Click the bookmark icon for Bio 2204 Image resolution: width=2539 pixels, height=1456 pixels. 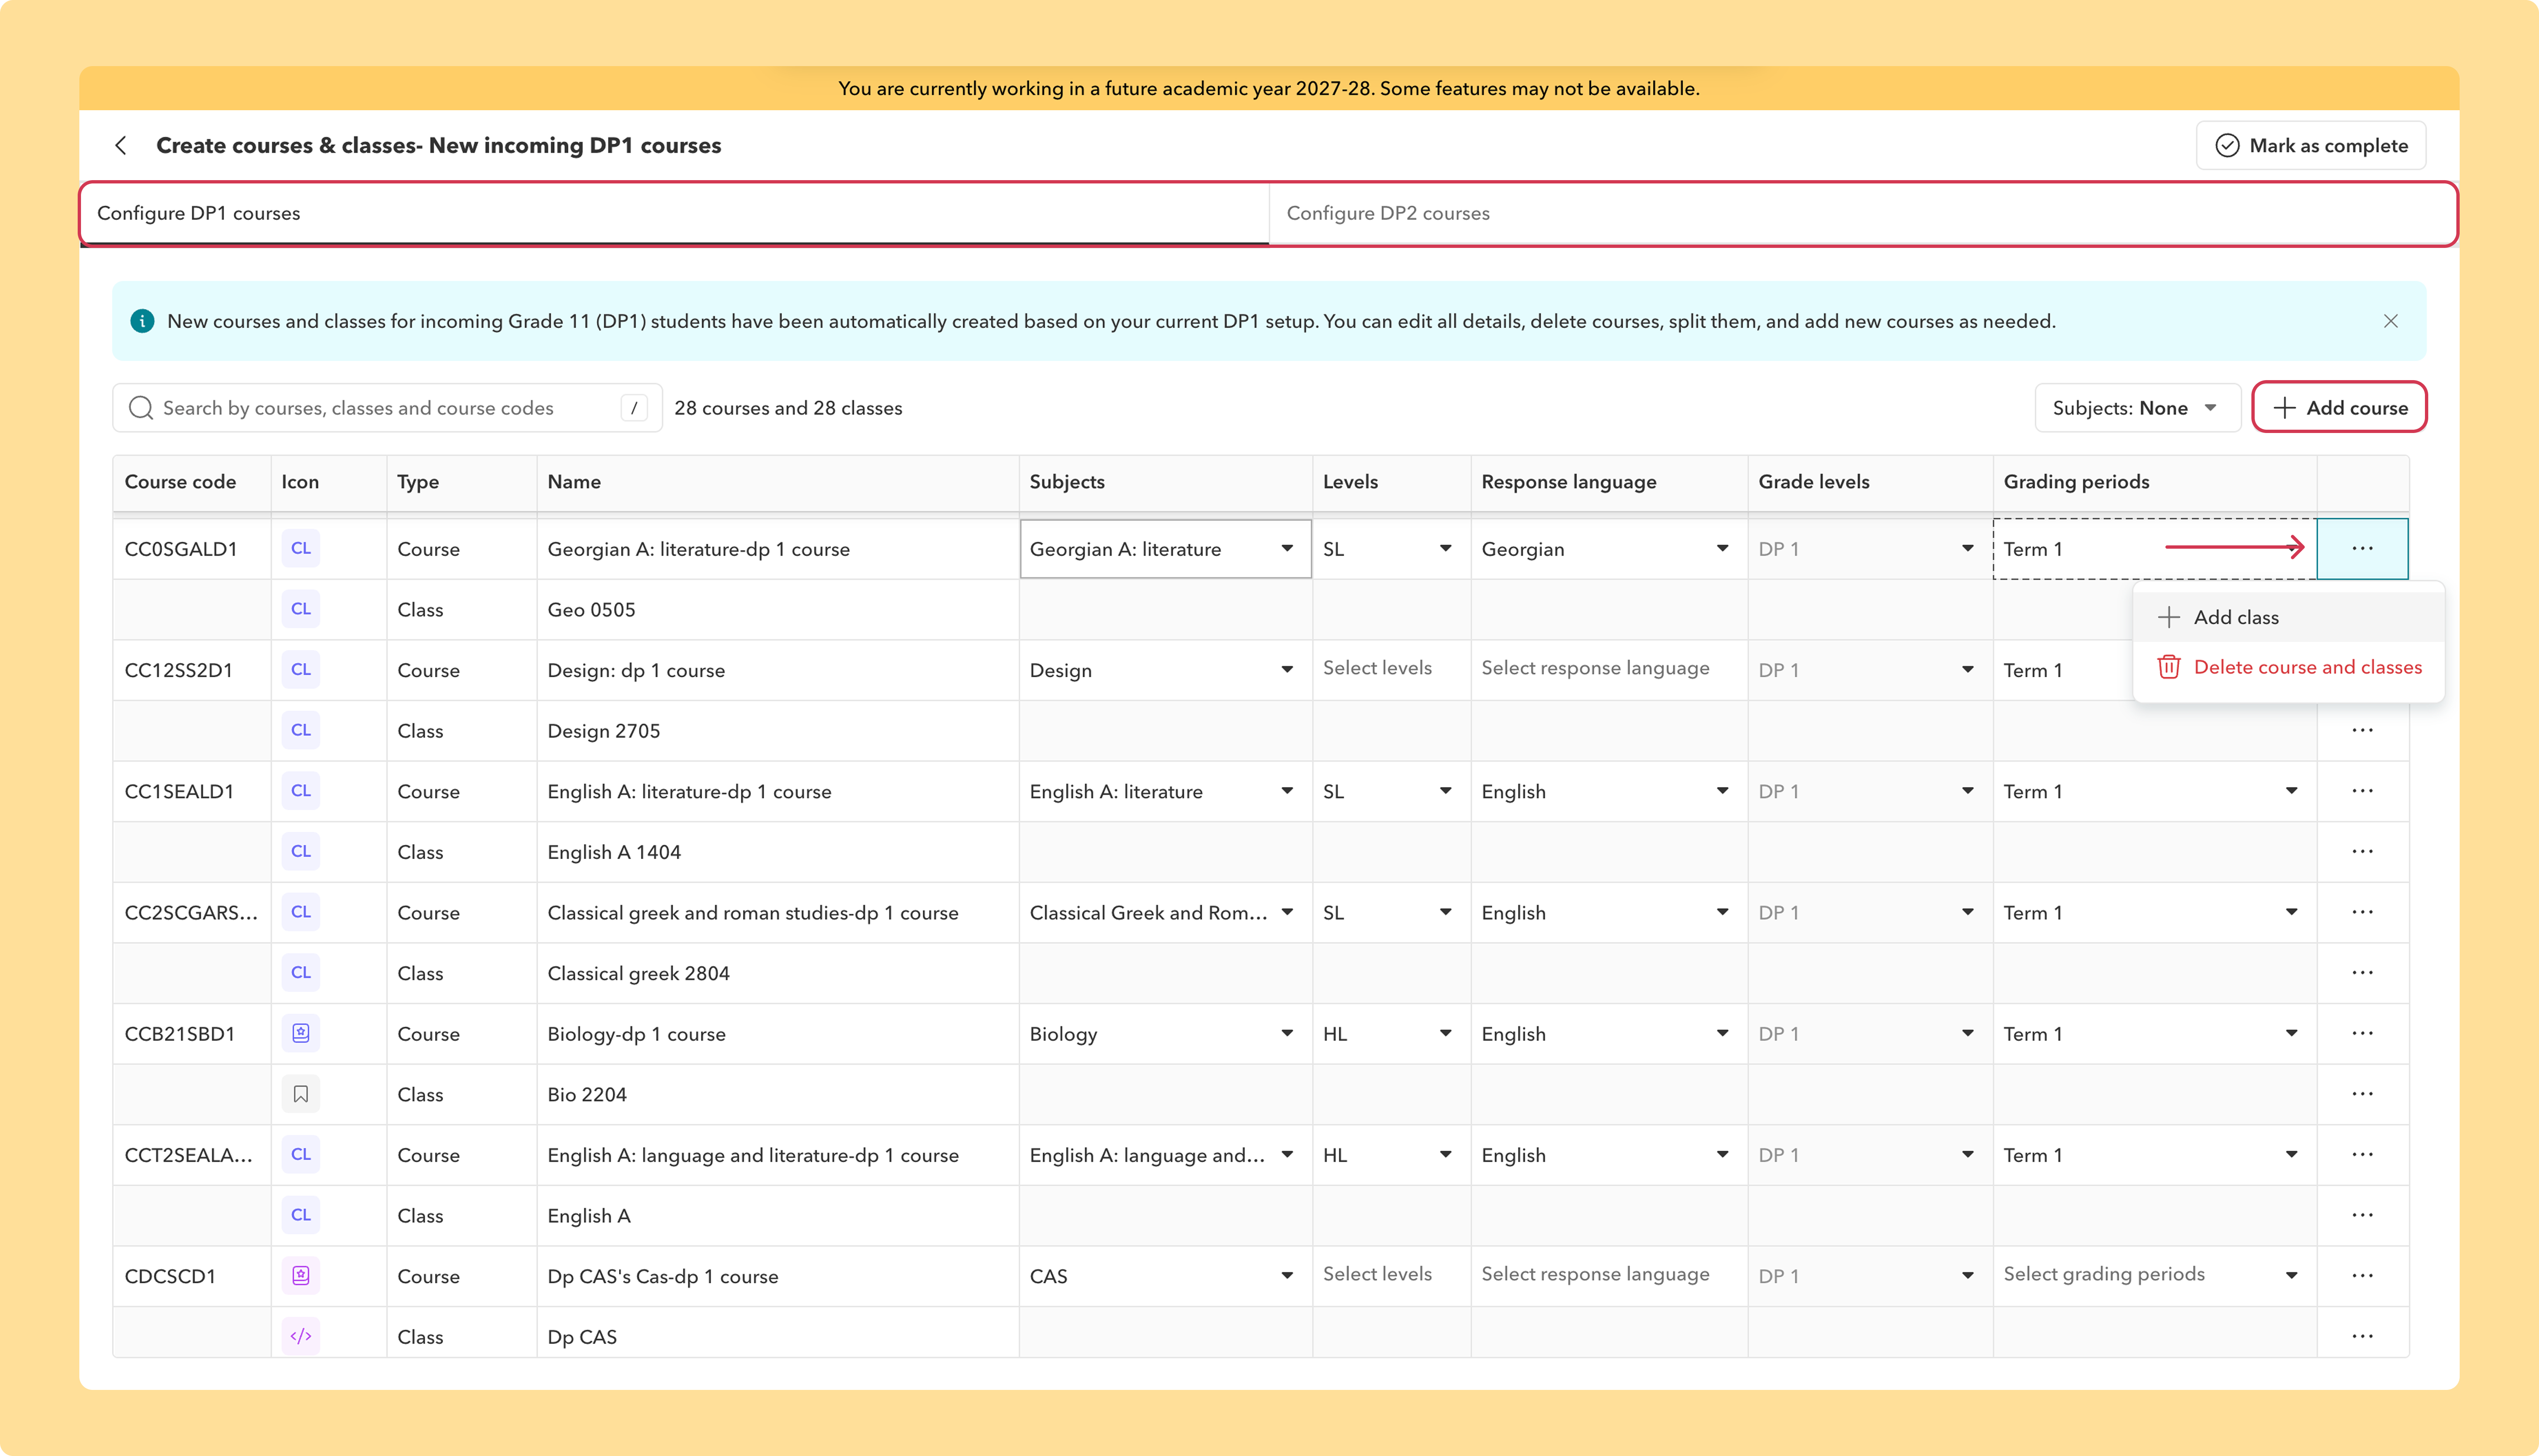pyautogui.click(x=301, y=1094)
